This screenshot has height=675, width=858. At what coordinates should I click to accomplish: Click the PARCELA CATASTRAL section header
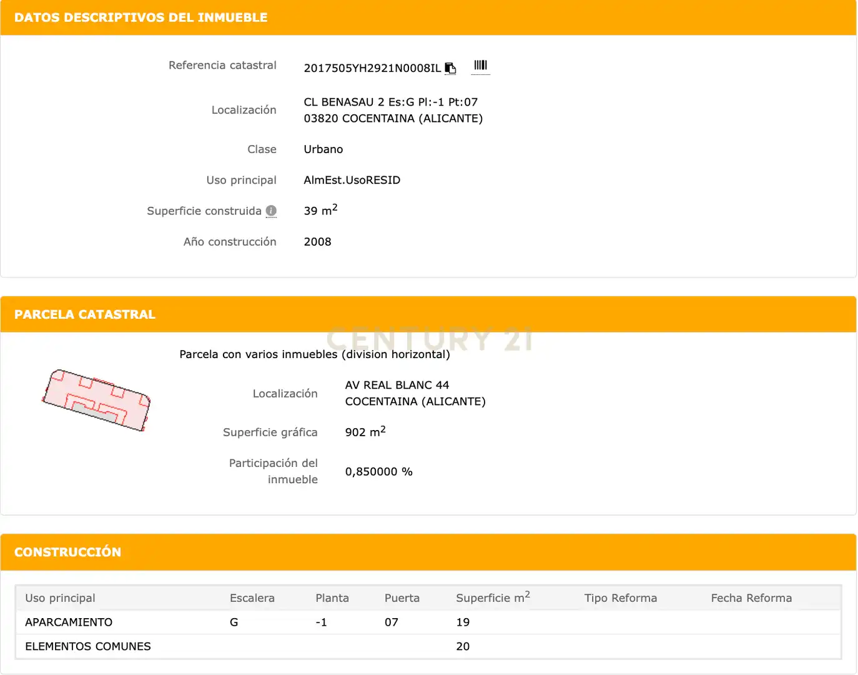tap(85, 314)
